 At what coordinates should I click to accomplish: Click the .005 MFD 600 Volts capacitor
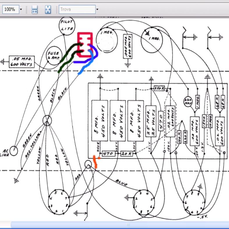pos(127,46)
